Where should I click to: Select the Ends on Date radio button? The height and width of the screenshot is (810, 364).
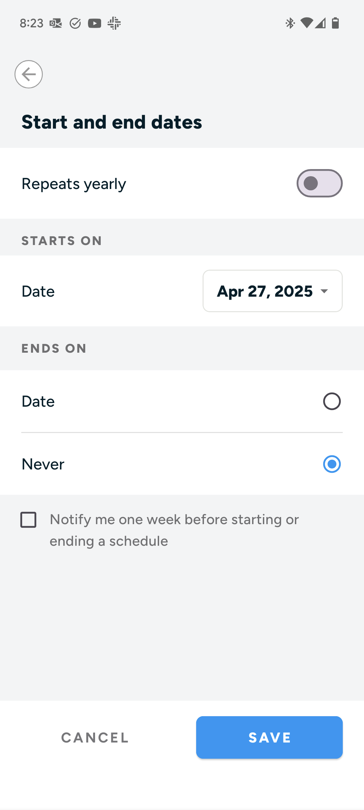tap(332, 401)
